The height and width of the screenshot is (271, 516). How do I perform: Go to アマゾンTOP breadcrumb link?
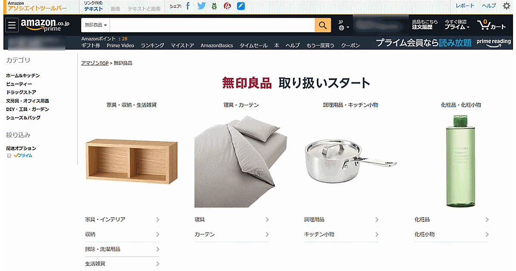tap(95, 63)
